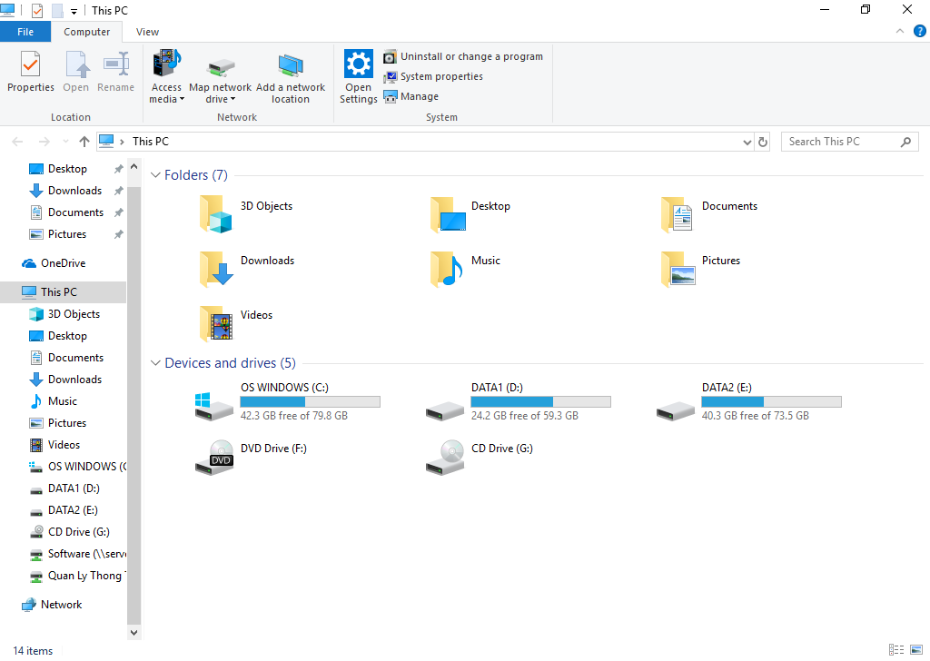The image size is (930, 661).
Task: Switch to the large icons view
Action: click(x=916, y=650)
